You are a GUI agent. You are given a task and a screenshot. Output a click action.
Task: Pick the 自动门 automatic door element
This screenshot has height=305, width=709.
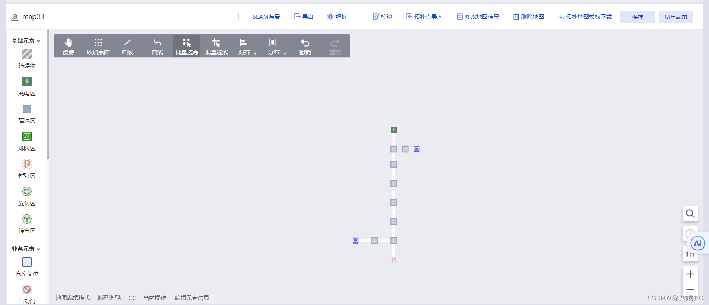27,294
